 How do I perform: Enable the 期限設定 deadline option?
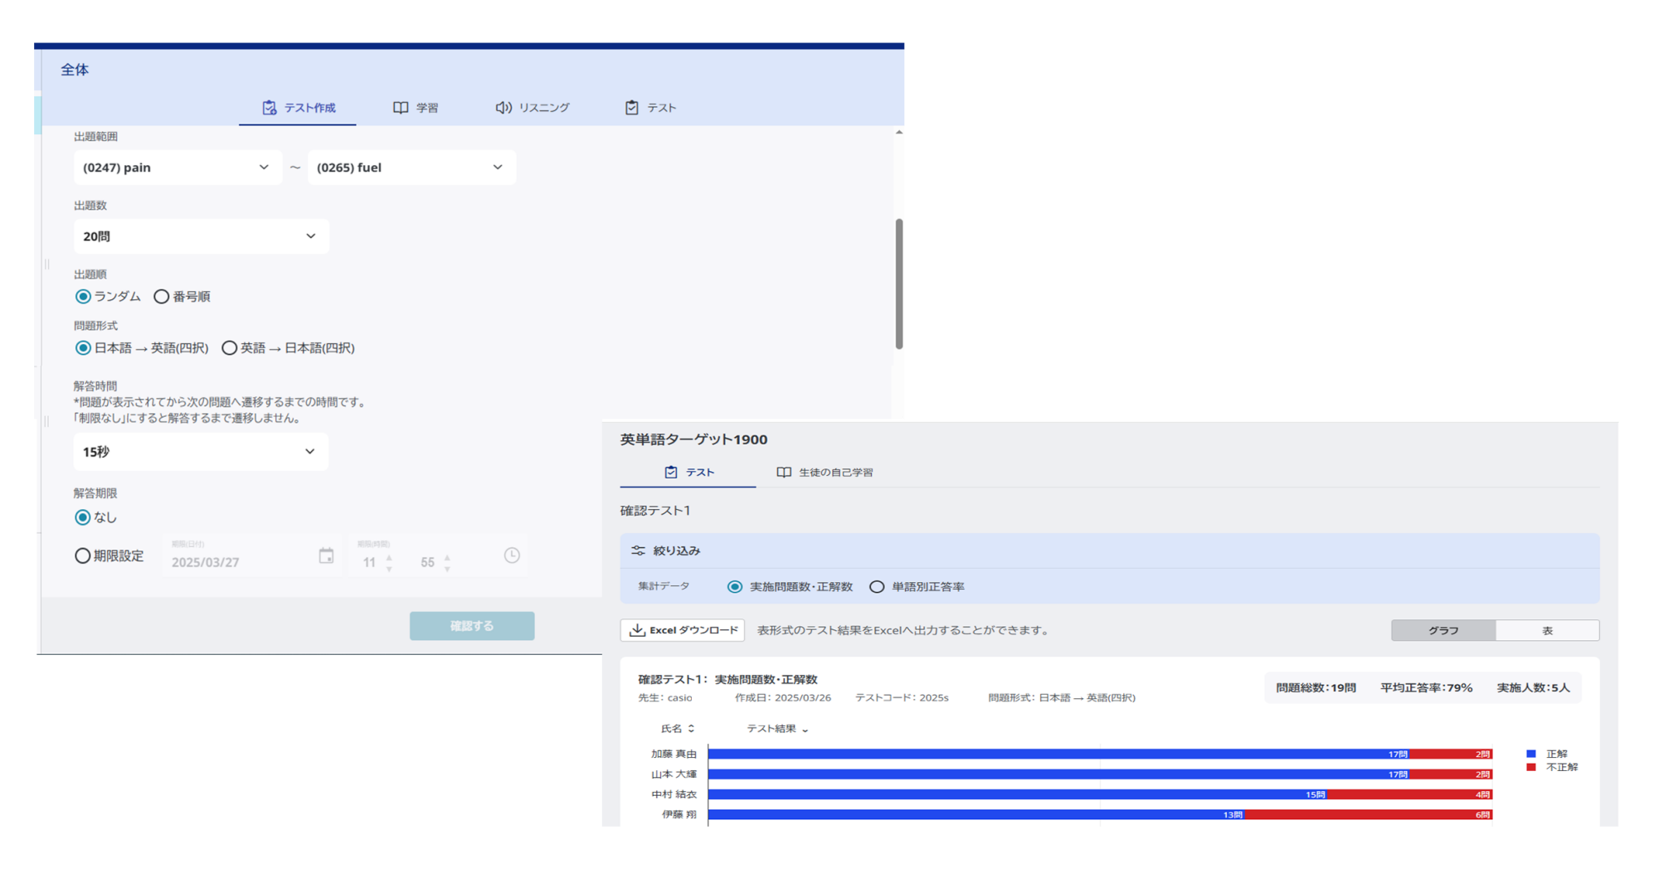click(82, 556)
